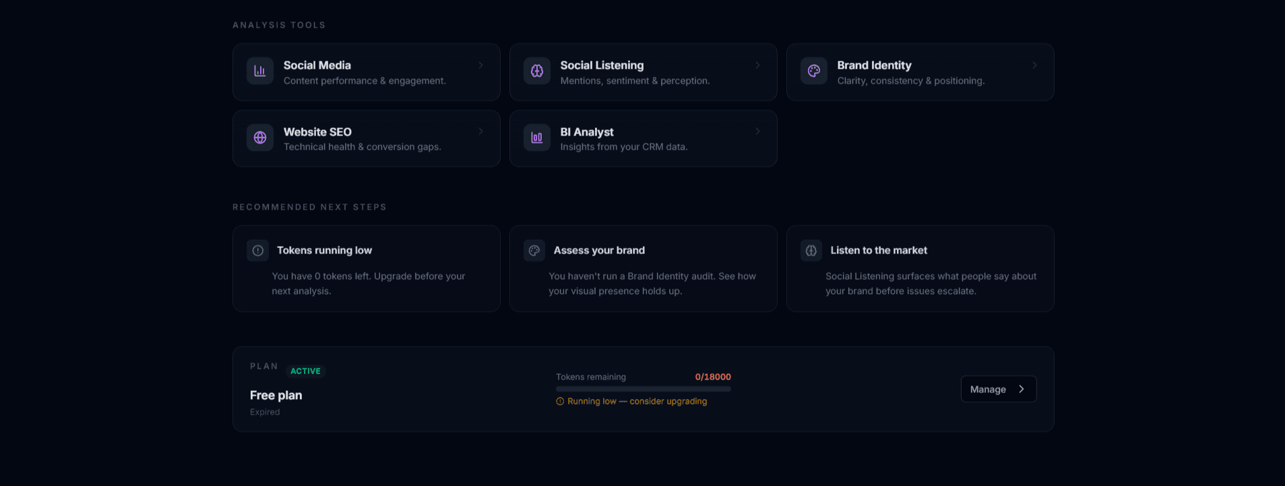Click the warning icon beside Running low

(560, 401)
